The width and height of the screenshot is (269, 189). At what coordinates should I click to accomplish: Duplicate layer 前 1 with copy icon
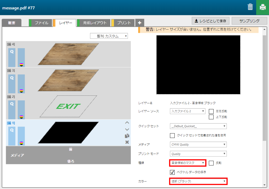point(127,136)
